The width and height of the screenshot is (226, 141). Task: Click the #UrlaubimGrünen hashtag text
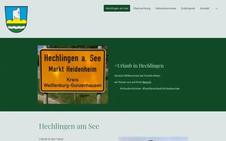click(130, 88)
